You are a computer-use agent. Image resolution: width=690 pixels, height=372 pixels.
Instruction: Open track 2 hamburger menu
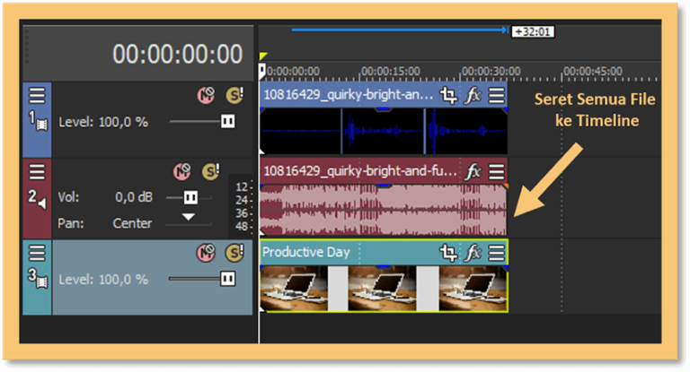(x=37, y=172)
